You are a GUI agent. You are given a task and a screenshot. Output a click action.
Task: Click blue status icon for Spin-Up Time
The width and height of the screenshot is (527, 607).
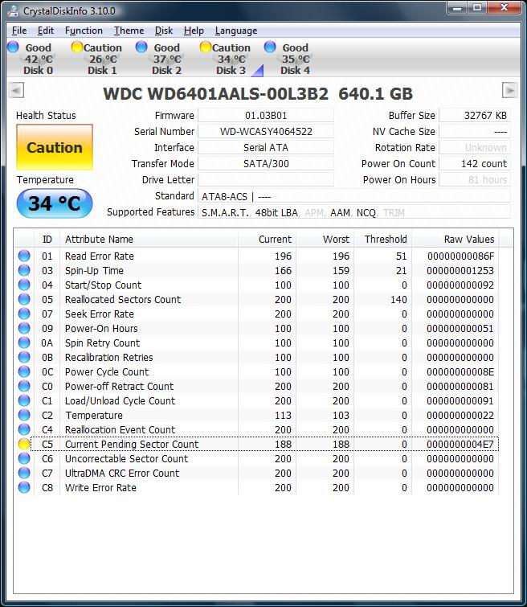pos(24,270)
